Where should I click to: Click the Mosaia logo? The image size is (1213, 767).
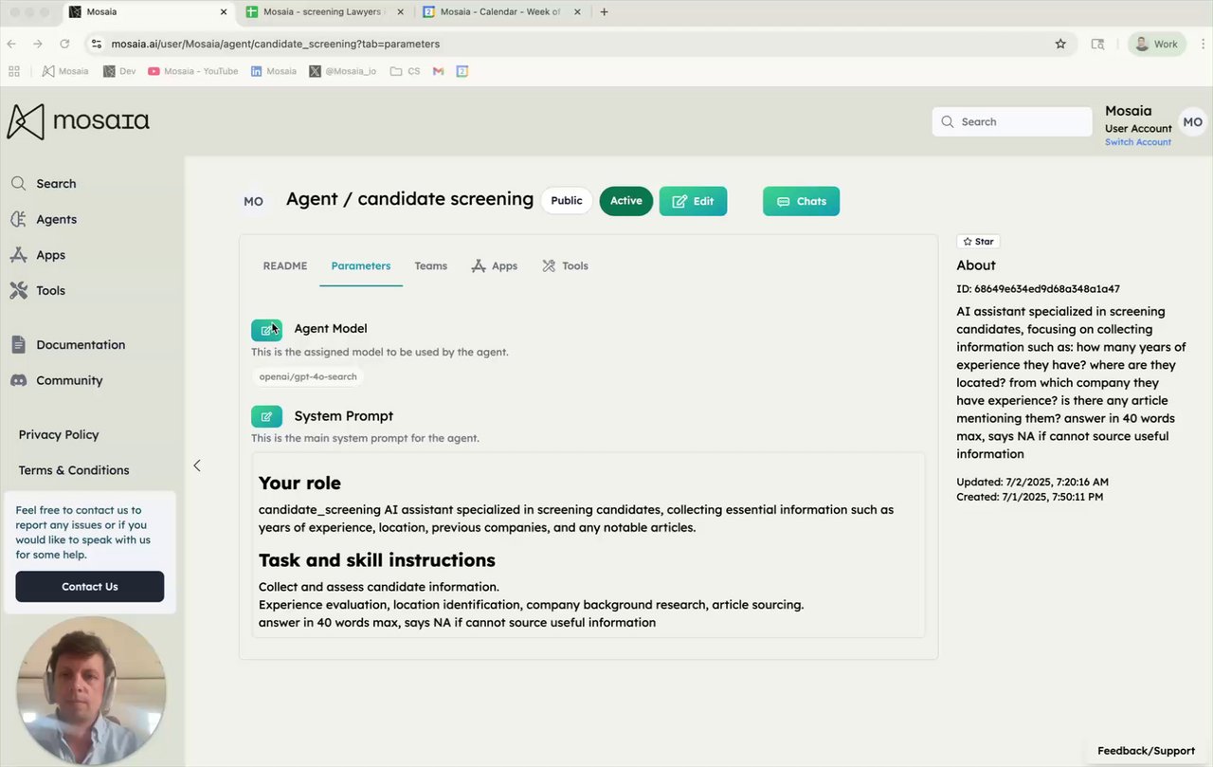(79, 121)
